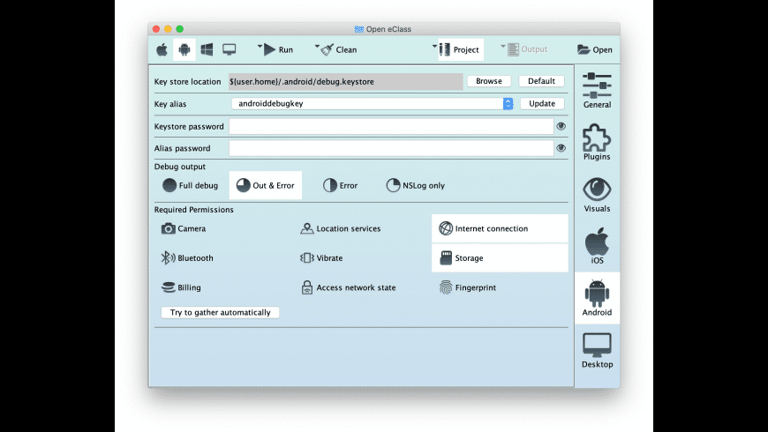768x432 pixels.
Task: Click the Default keystore button
Action: (541, 81)
